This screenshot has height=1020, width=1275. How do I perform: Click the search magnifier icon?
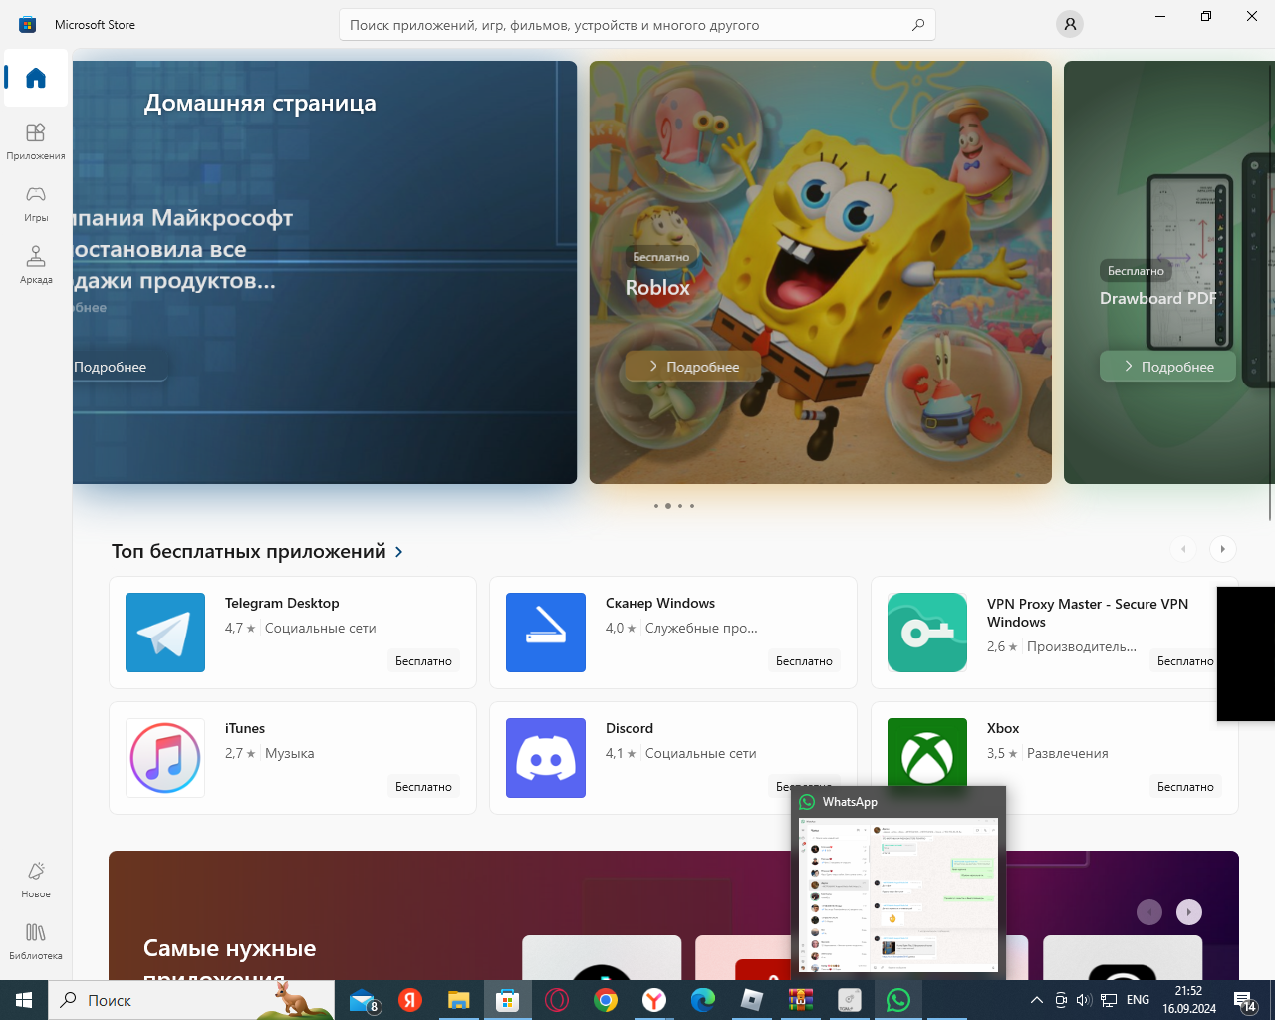[x=918, y=25]
